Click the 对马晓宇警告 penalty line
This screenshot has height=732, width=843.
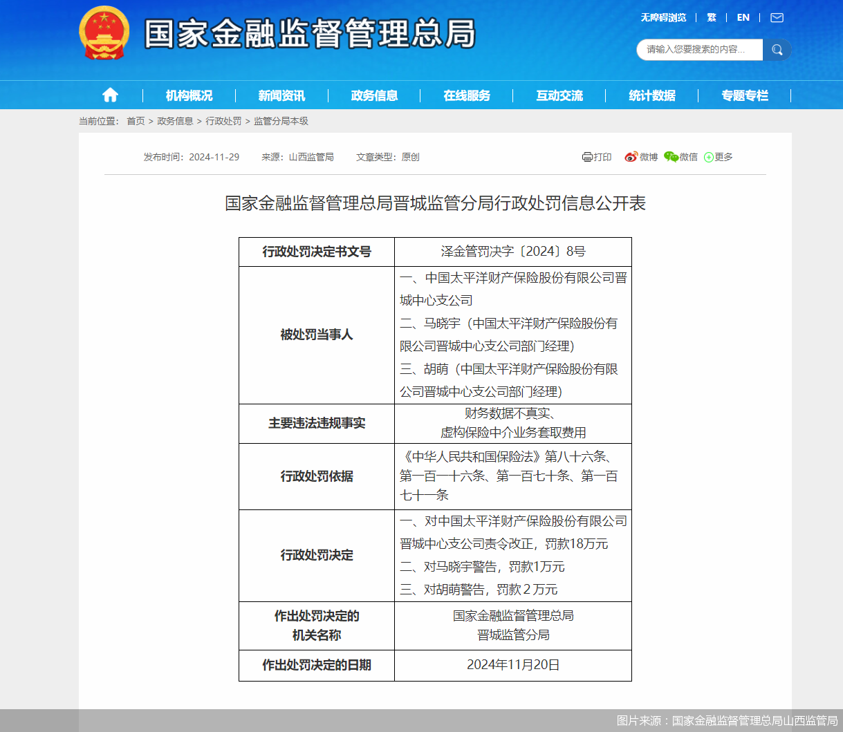[x=482, y=567]
